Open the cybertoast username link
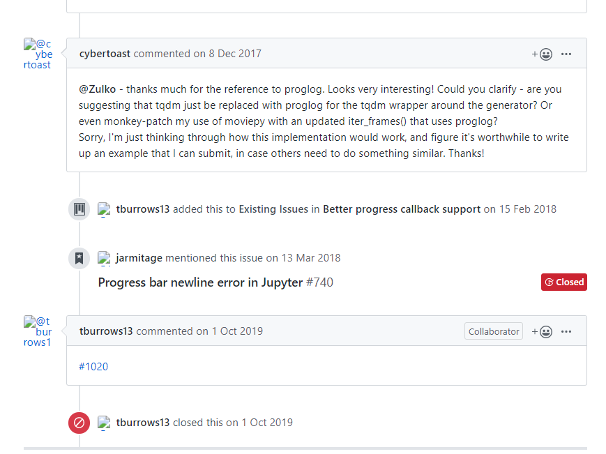This screenshot has height=454, width=606. pos(105,54)
